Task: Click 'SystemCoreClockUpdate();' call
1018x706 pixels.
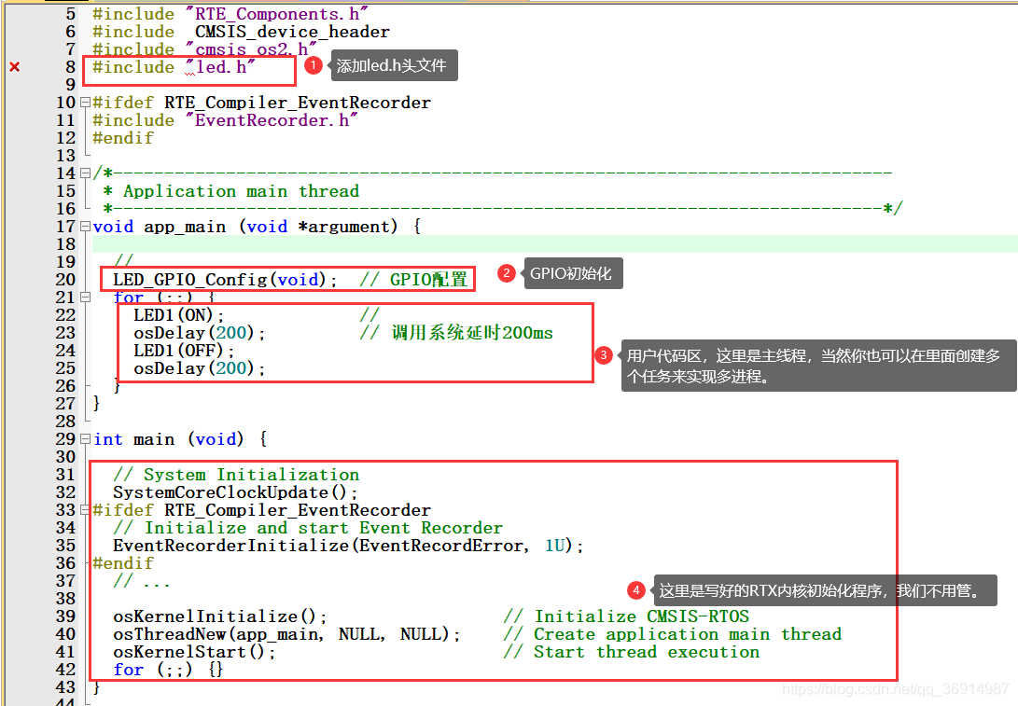Action: pos(235,492)
